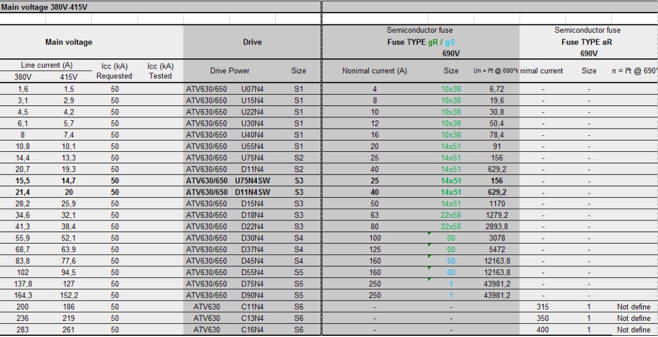The height and width of the screenshot is (337, 658).
Task: Select drive code cell 'C13N4'
Action: click(252, 319)
